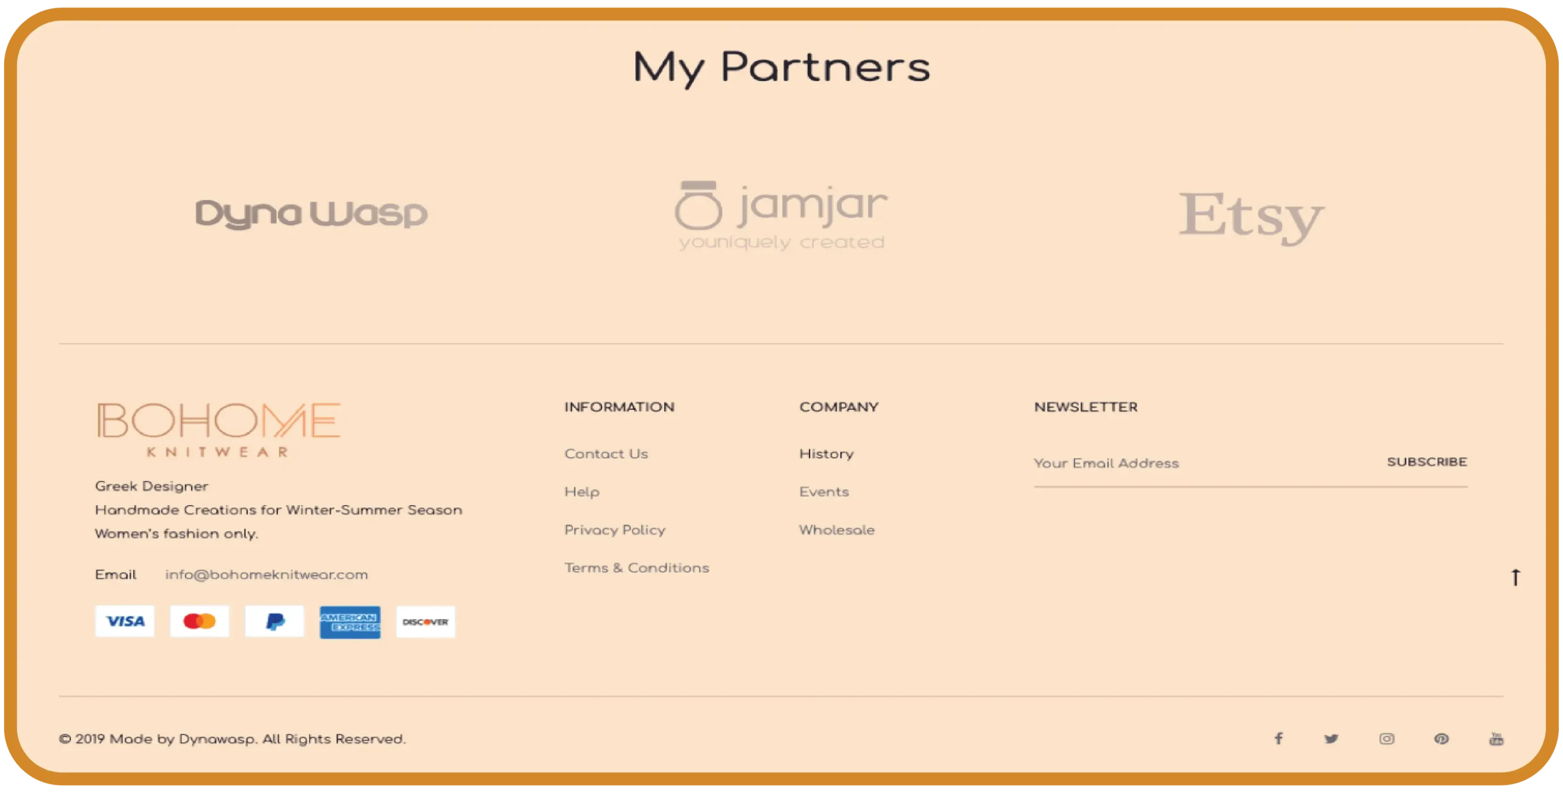Click the info@bohomeknitwear.com email link
Image resolution: width=1563 pixels, height=793 pixels.
click(x=266, y=575)
